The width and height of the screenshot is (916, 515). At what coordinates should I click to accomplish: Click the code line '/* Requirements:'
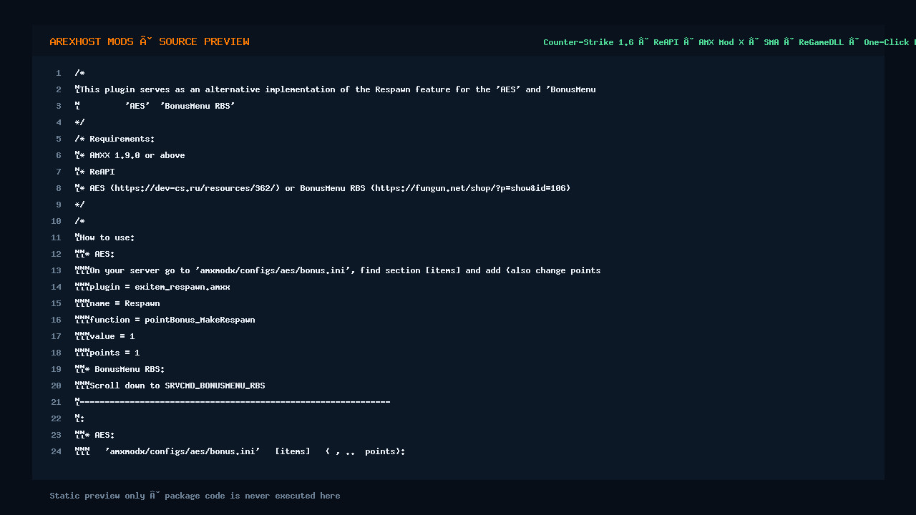(114, 139)
